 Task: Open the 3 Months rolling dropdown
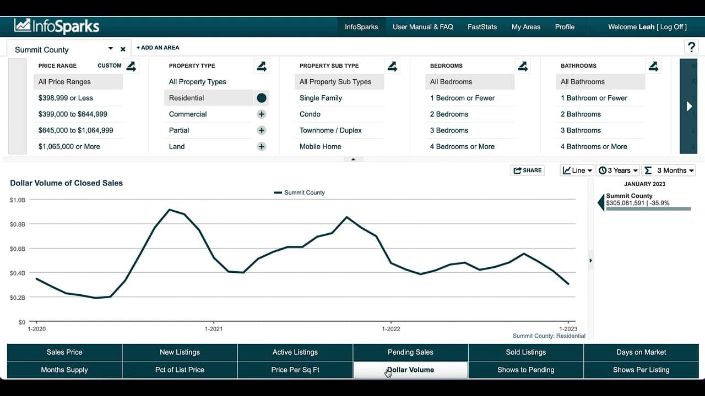click(x=669, y=170)
